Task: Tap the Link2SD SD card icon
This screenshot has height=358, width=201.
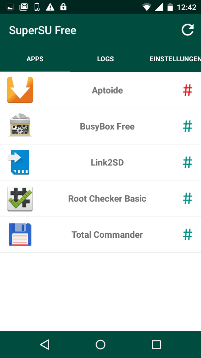Action: [x=19, y=162]
